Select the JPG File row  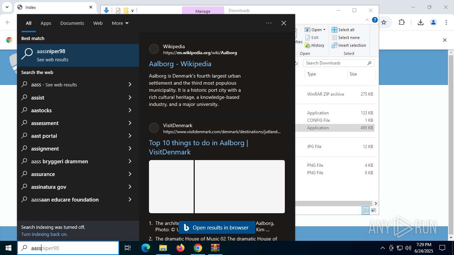coord(335,147)
